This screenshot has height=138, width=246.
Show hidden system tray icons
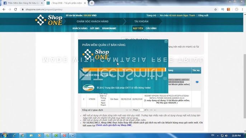218,135
